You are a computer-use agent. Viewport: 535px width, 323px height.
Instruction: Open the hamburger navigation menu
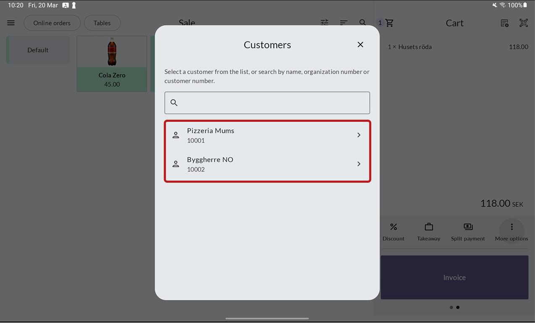pyautogui.click(x=11, y=23)
